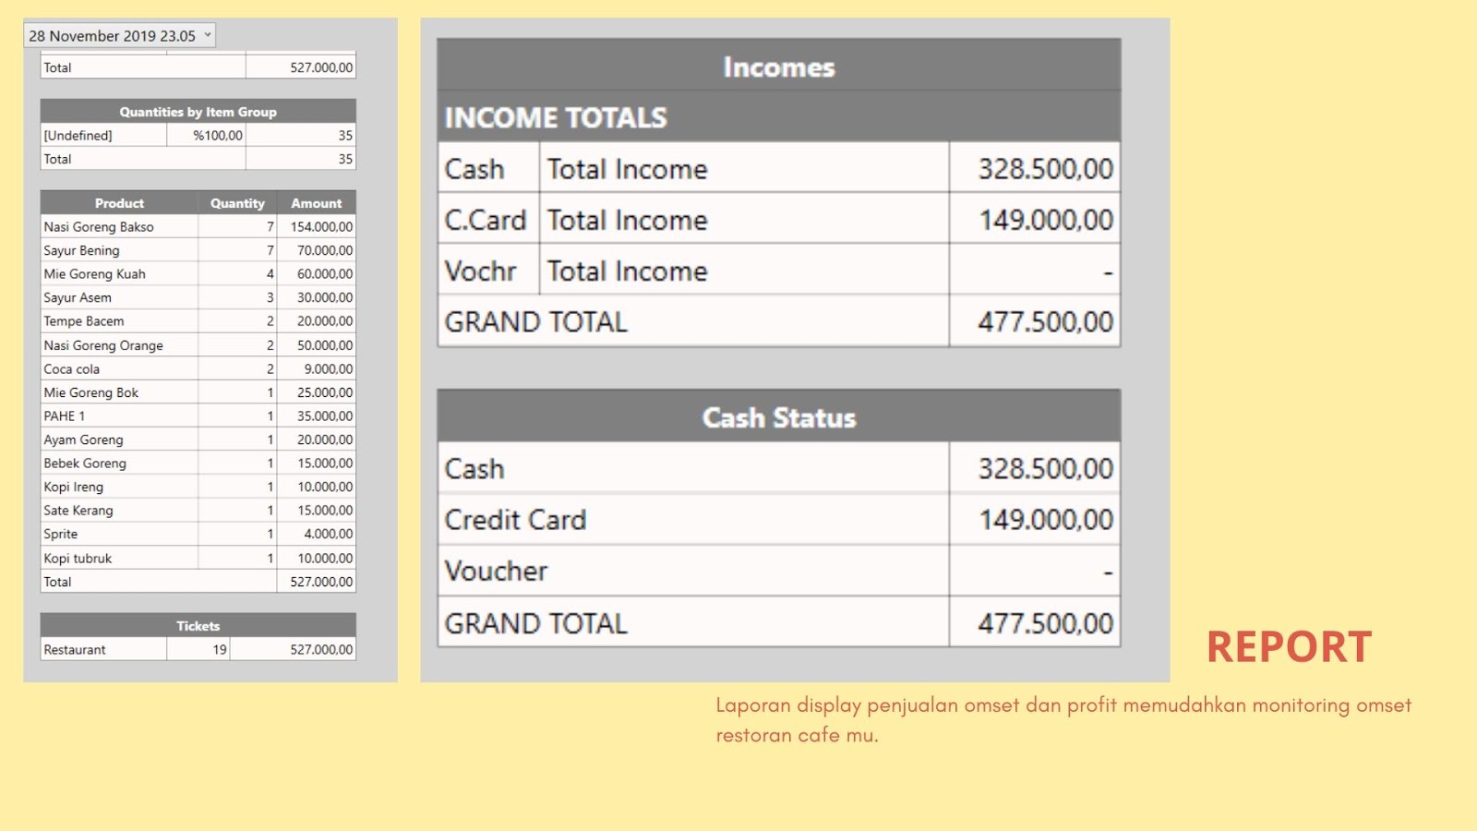Click the Cash Status panel header

click(x=779, y=416)
